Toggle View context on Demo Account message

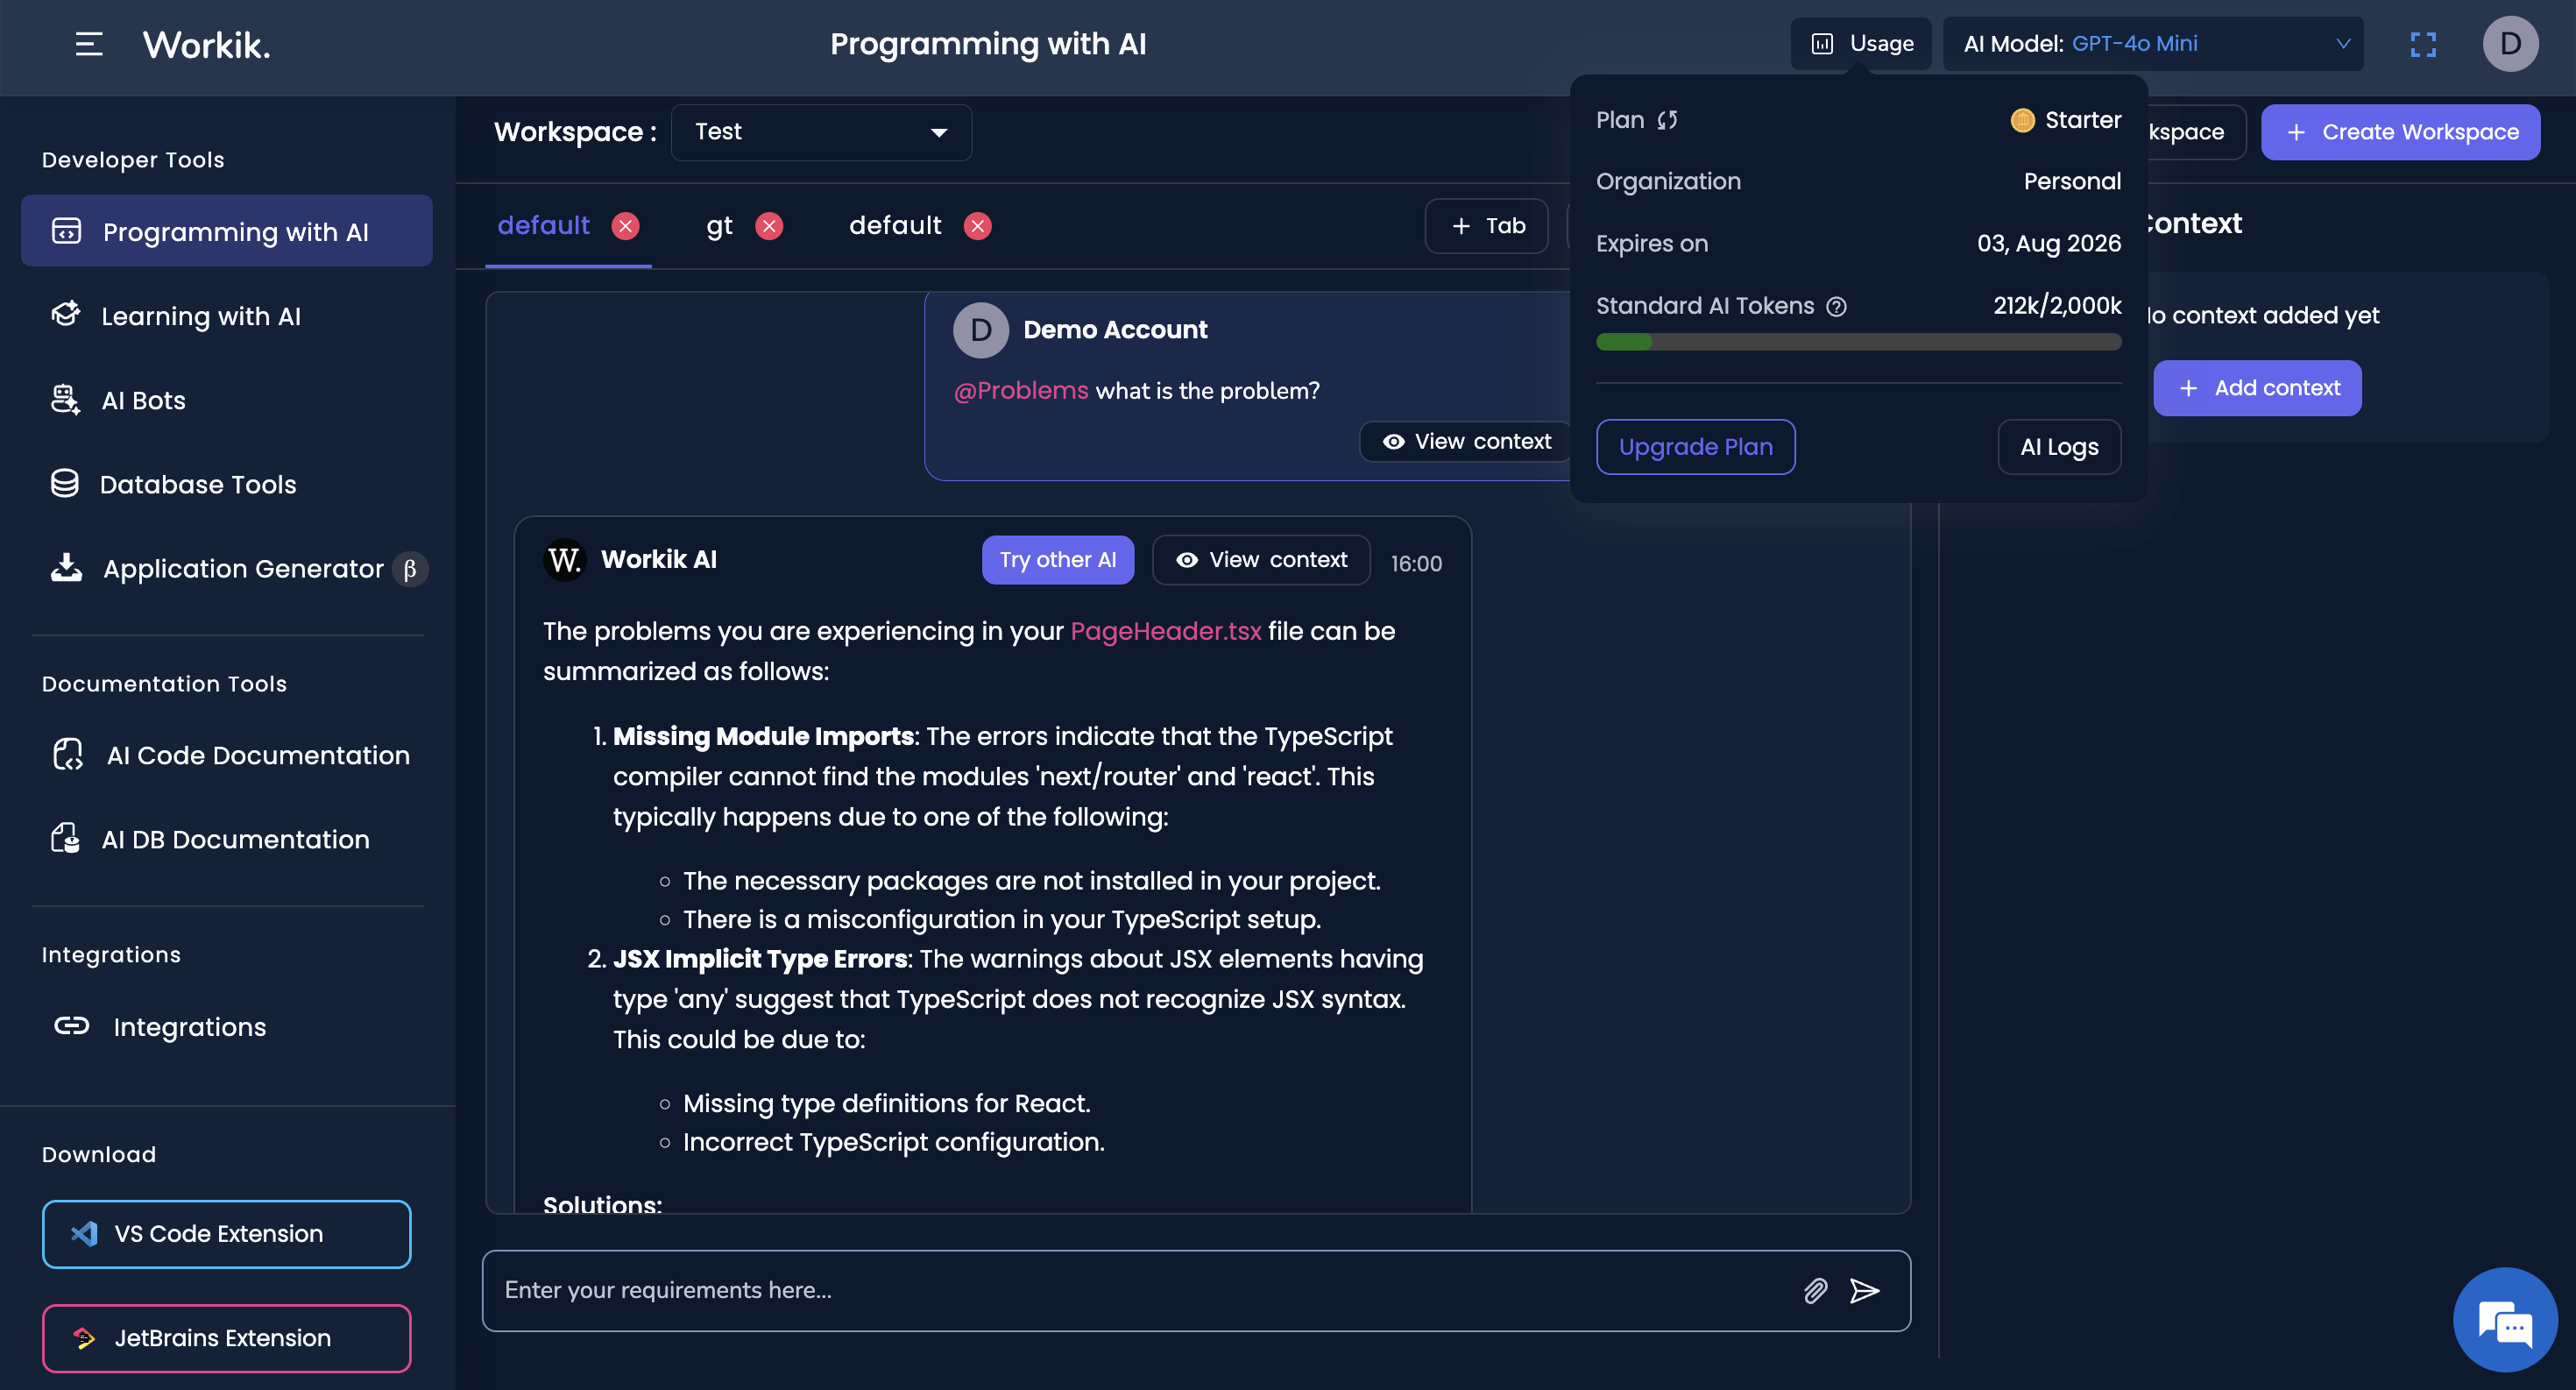coord(1466,442)
